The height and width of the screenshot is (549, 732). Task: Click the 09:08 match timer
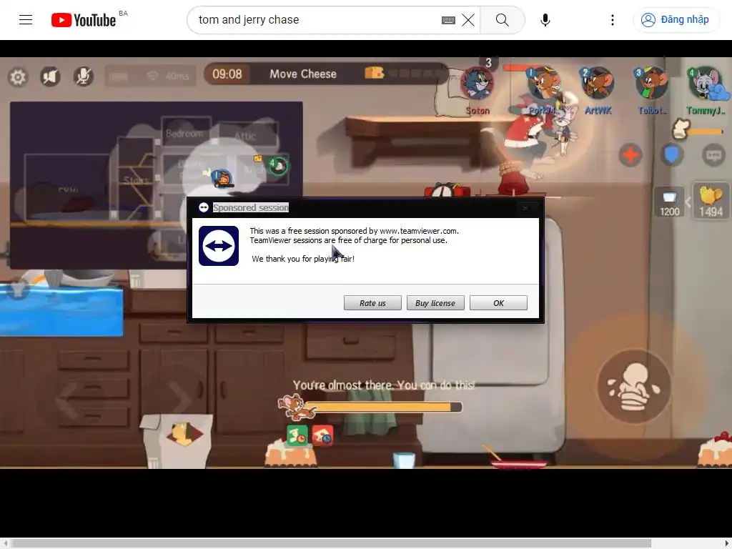point(227,74)
